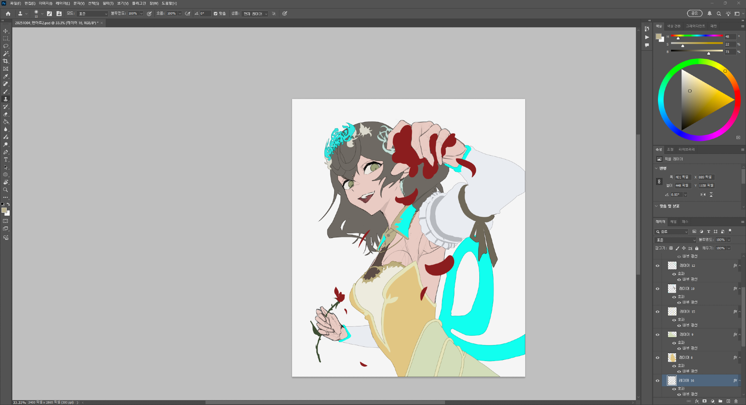Click the lock all layer icon

tap(697, 248)
